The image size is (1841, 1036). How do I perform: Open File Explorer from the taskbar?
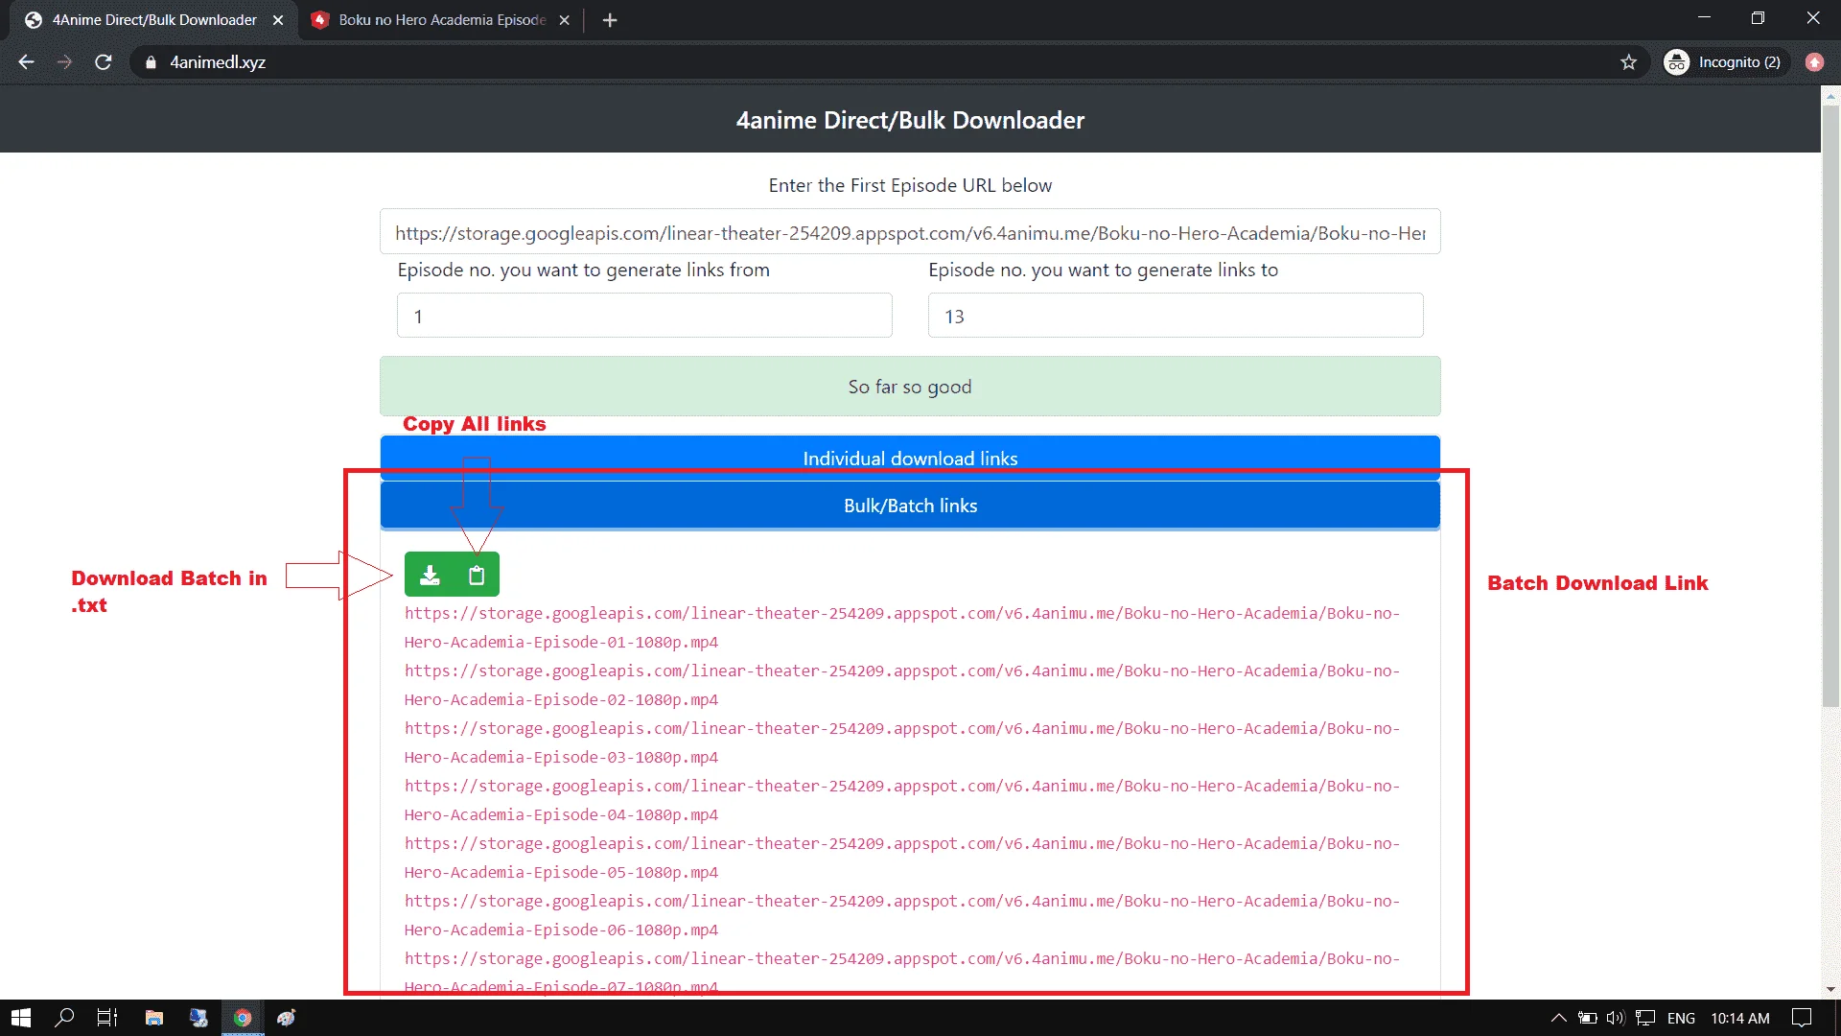[x=153, y=1018]
